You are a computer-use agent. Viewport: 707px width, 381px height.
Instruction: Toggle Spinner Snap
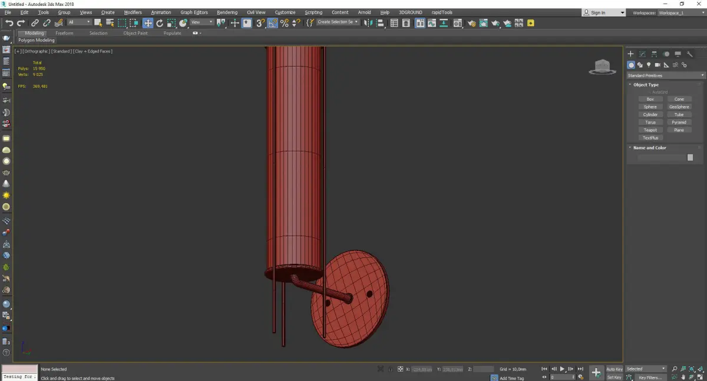[x=296, y=23]
